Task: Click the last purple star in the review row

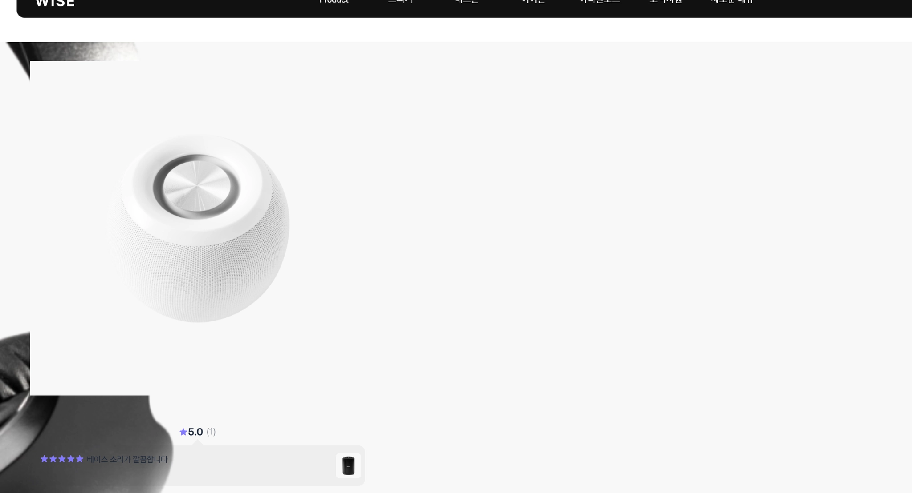Action: [80, 459]
